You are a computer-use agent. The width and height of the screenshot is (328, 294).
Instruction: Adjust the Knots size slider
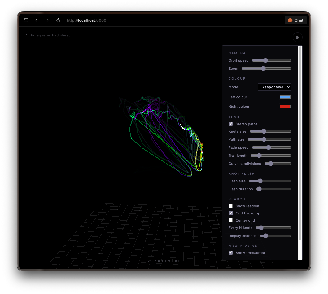click(270, 131)
